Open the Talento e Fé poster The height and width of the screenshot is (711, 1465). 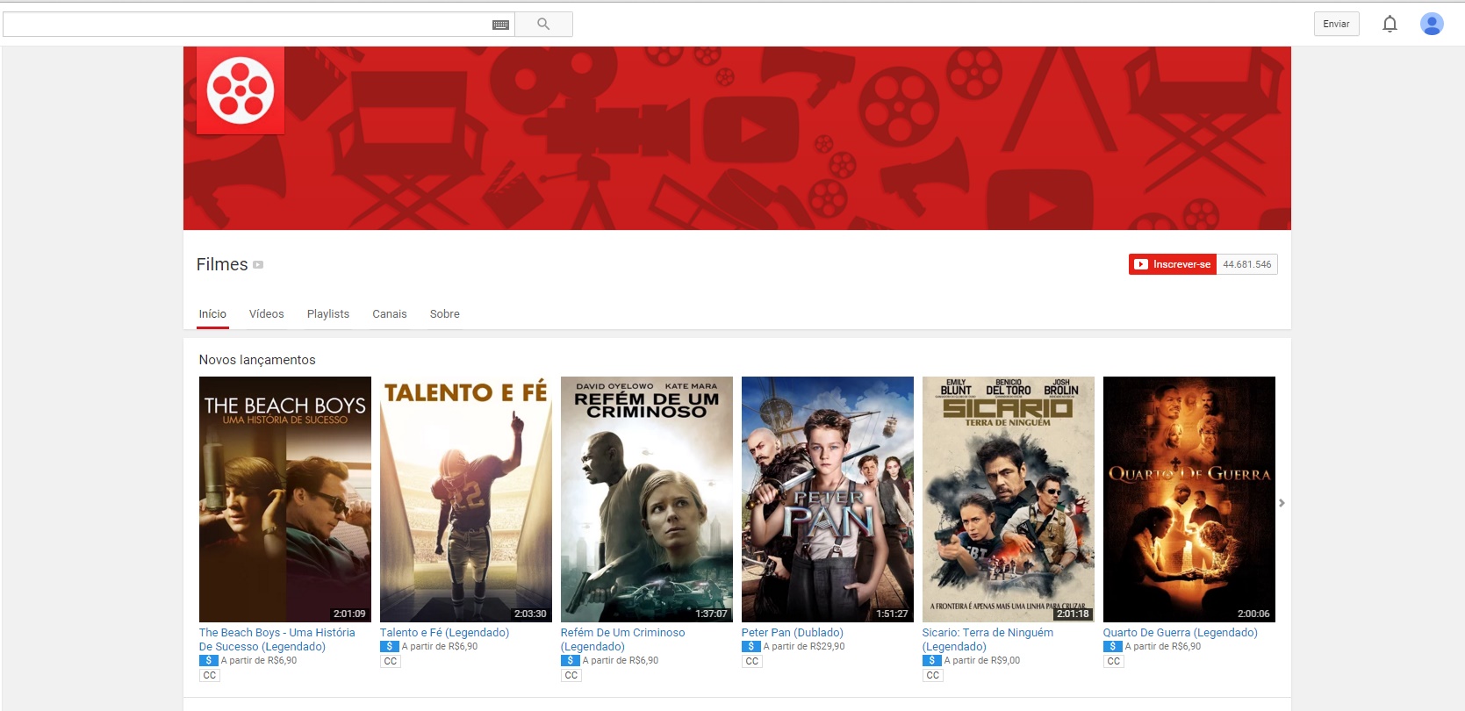tap(466, 499)
